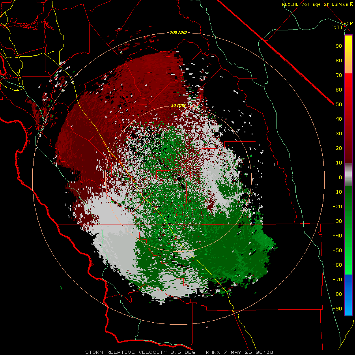Select the 80 value on velocity scale
The height and width of the screenshot is (355, 355).
point(339,61)
